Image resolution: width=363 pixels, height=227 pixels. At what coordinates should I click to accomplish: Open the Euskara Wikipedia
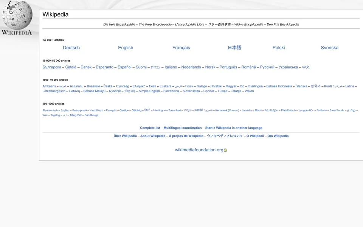click(166, 86)
